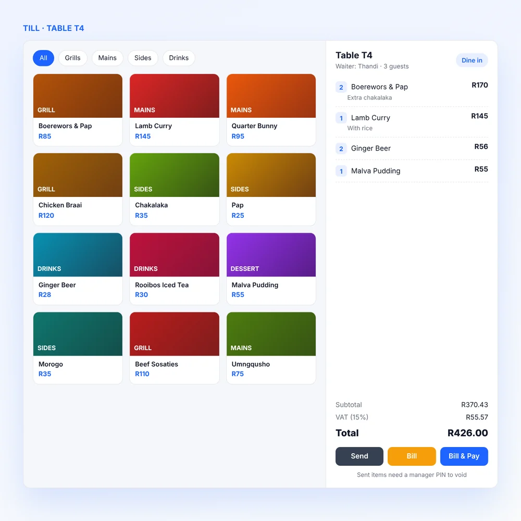
Task: Click the orange Bill button
Action: pos(412,456)
